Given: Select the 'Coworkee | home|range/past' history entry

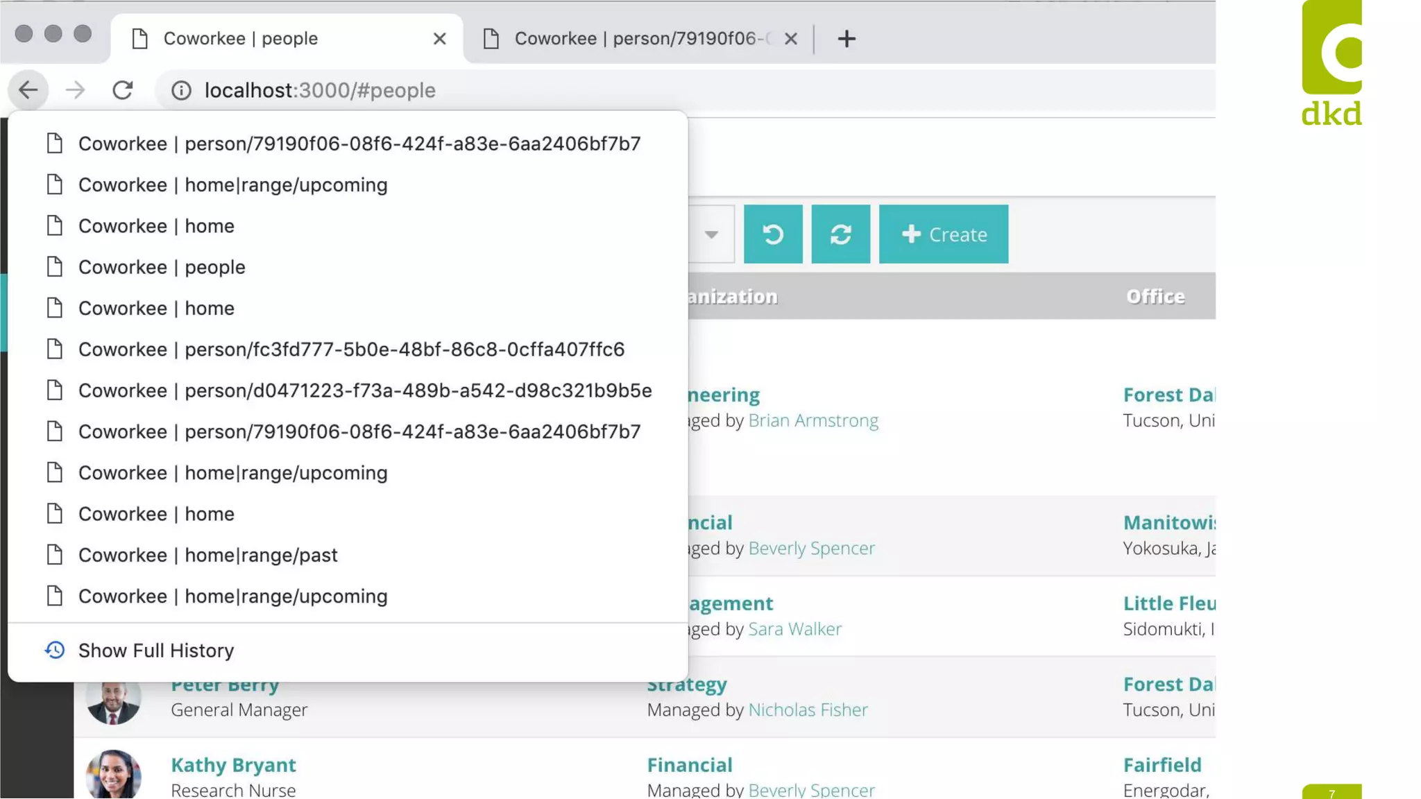Looking at the screenshot, I should [x=207, y=555].
